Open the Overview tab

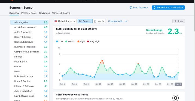[x=14, y=13]
